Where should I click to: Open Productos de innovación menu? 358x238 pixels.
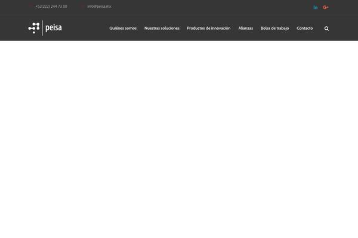click(x=209, y=28)
